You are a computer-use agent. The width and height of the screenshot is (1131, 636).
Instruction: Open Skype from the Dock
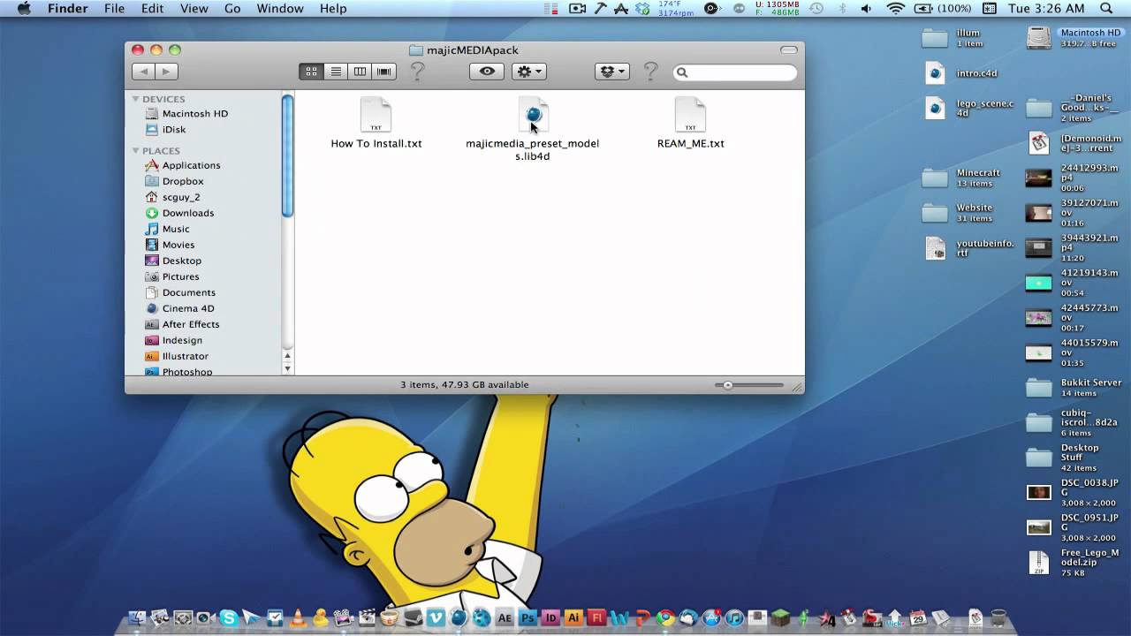point(229,618)
